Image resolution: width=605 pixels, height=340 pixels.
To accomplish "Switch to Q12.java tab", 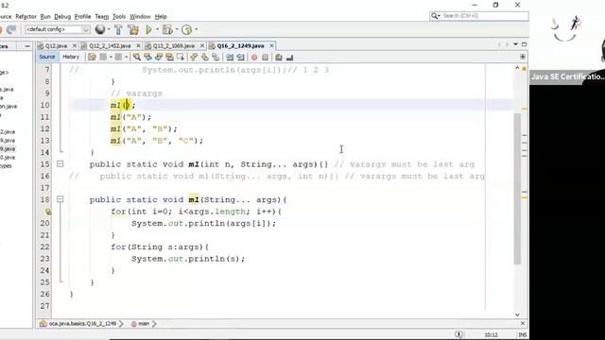I will tap(56, 46).
